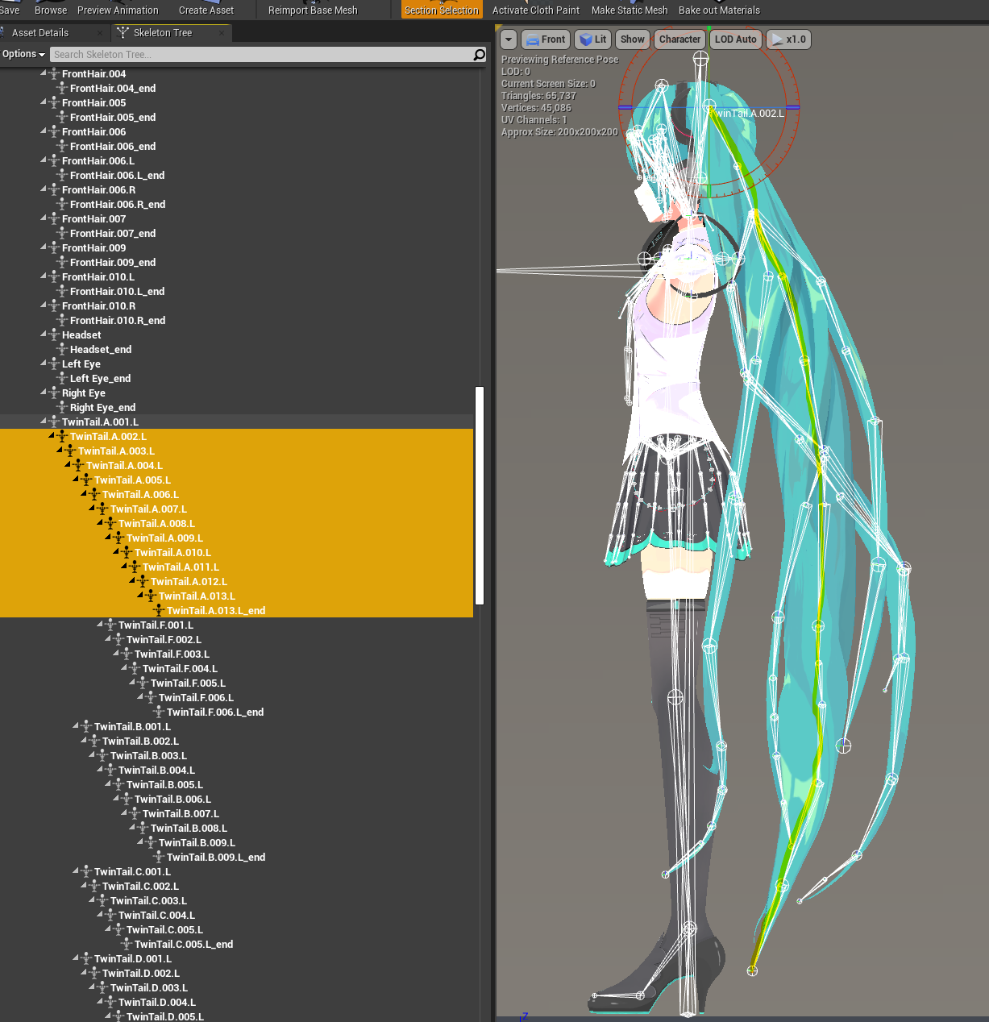
Task: Click in the Search Skeleton Tree field
Action: [261, 54]
